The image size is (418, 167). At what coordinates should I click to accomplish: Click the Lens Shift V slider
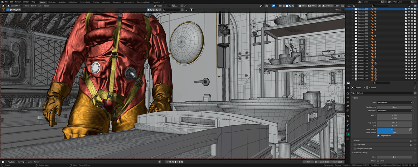point(392,129)
